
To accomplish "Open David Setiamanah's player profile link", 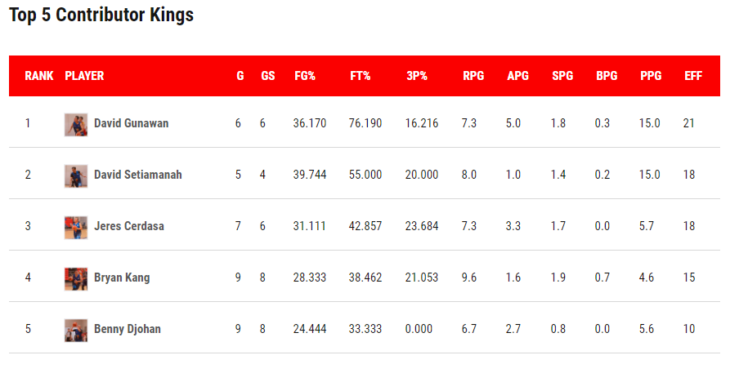I will coord(137,175).
